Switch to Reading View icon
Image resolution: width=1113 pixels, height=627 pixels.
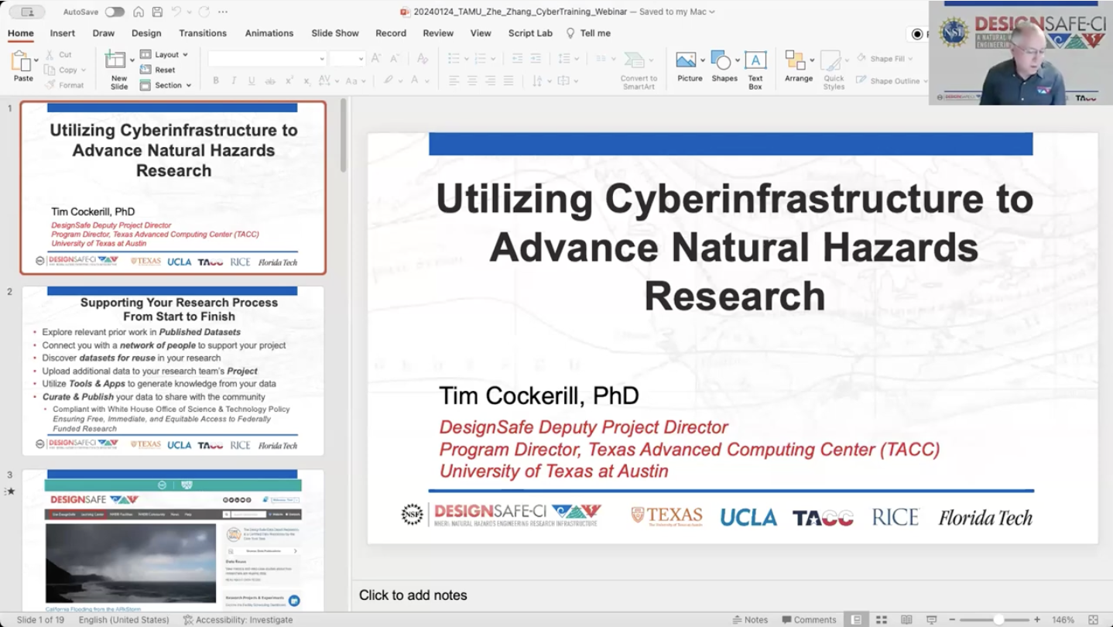tap(906, 620)
